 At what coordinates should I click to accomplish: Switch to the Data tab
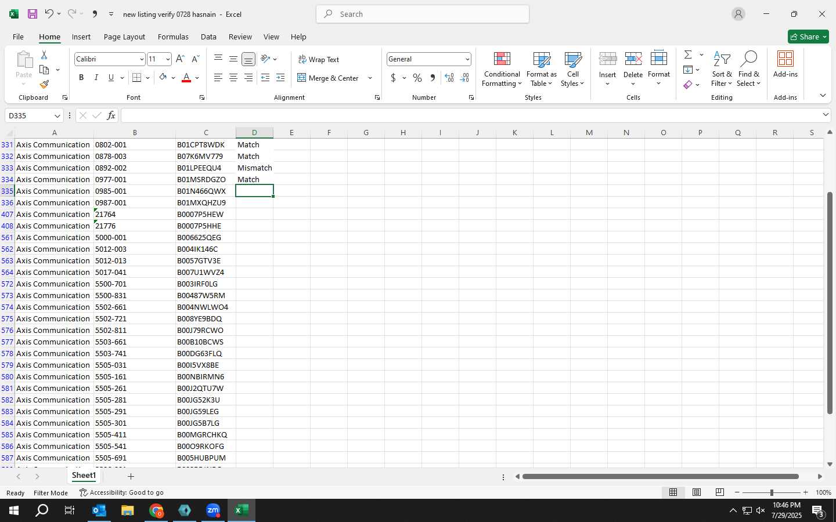208,37
